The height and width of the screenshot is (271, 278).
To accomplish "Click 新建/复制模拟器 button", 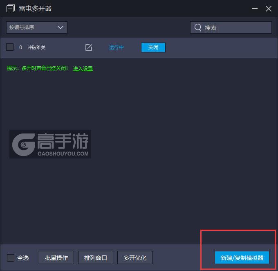I will (x=242, y=257).
